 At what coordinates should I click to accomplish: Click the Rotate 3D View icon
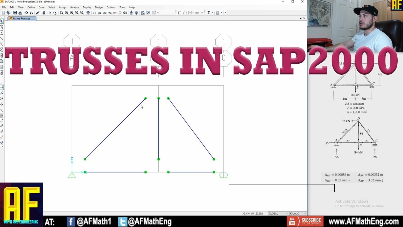pyautogui.click(x=120, y=13)
